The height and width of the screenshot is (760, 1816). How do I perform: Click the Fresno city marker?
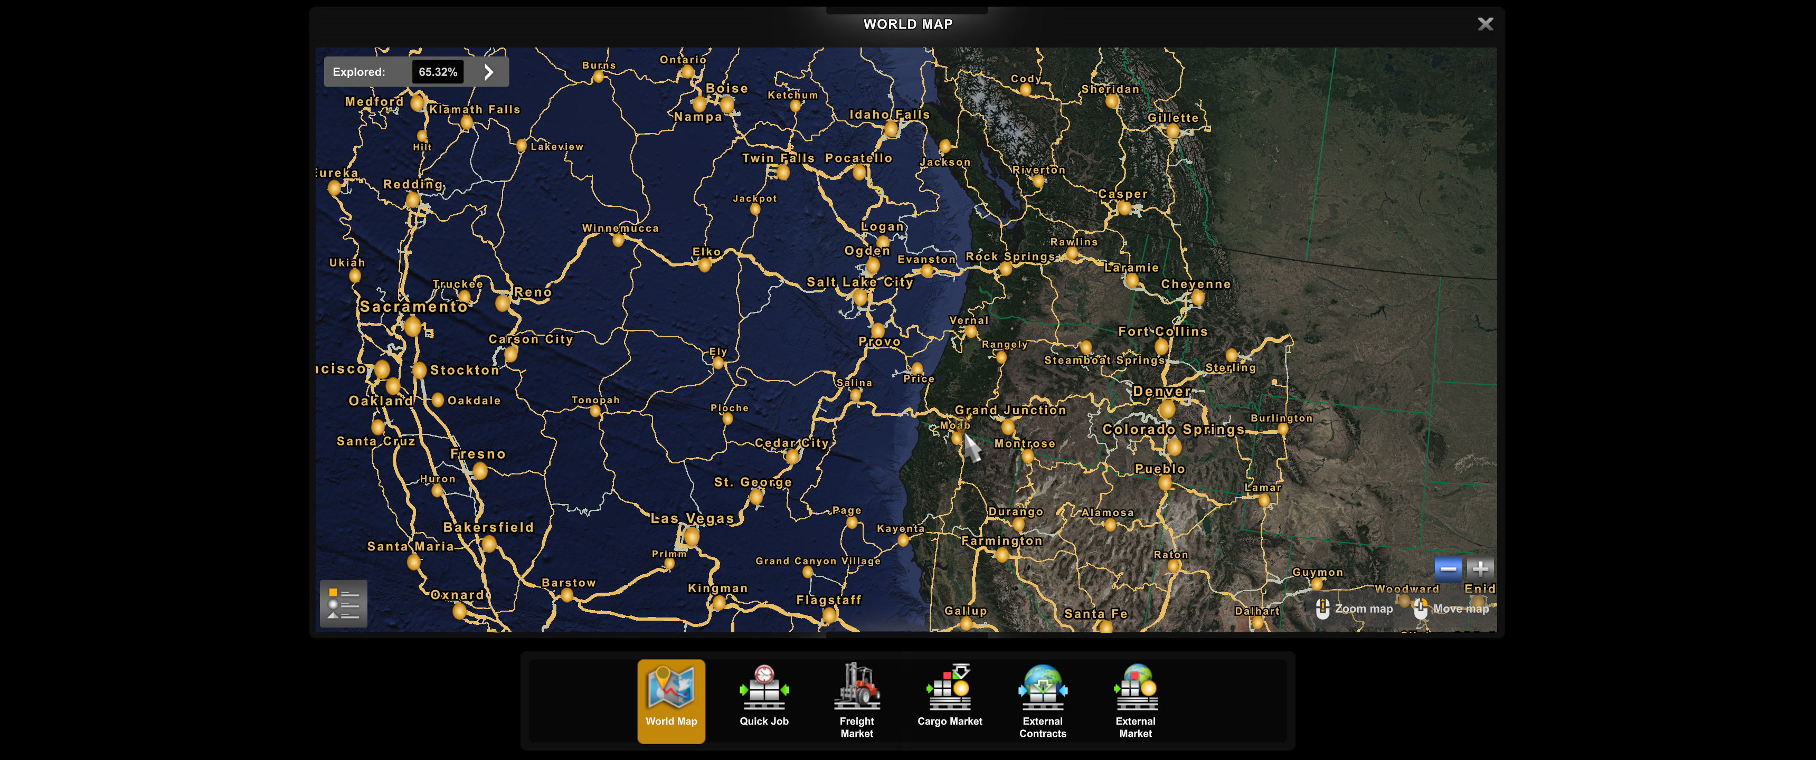[480, 470]
